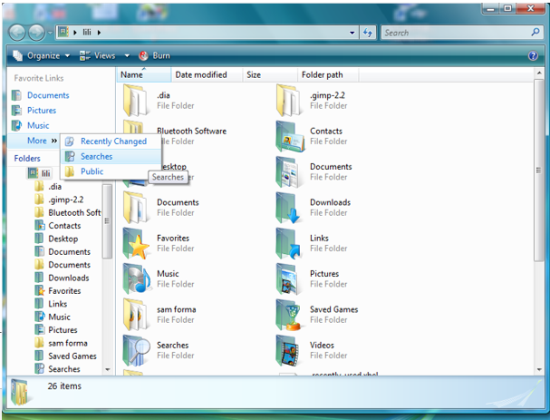Open the Organize dropdown menu
The height and width of the screenshot is (420, 550).
(x=42, y=55)
